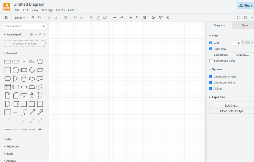Click the To Front icon
254x162 pixels.
coord(75,18)
